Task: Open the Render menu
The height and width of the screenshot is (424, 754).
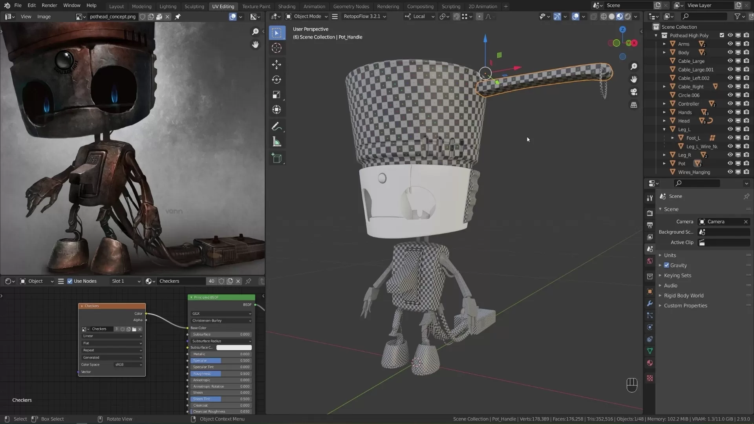Action: [49, 5]
